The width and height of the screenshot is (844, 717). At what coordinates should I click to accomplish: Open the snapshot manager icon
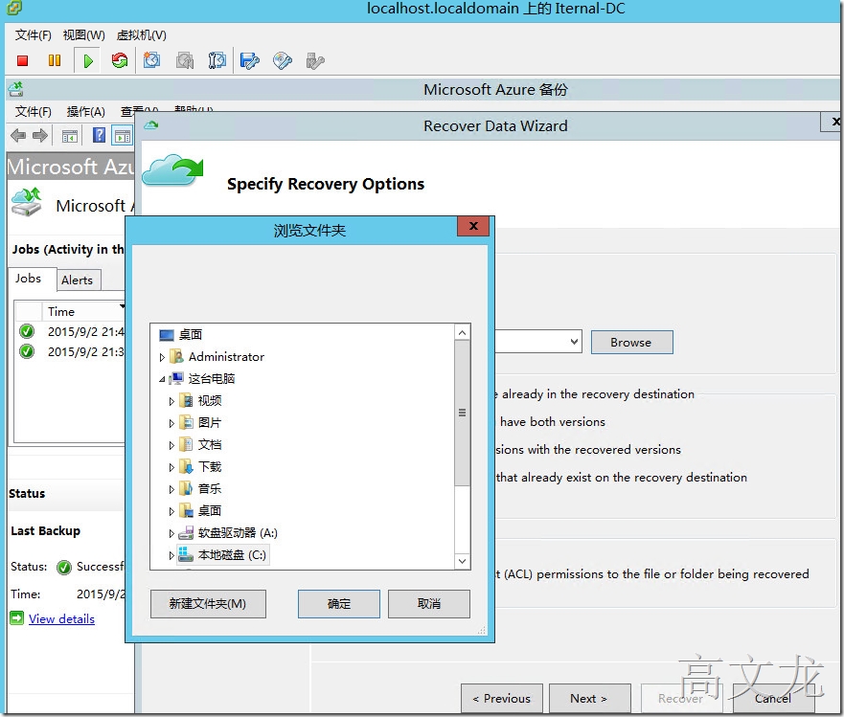point(217,60)
